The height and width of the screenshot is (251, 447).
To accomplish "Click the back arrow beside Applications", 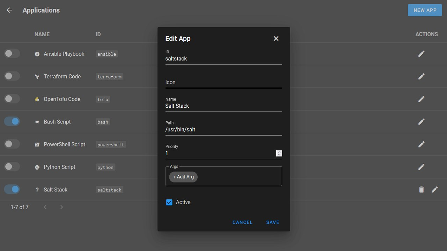I will pos(9,10).
